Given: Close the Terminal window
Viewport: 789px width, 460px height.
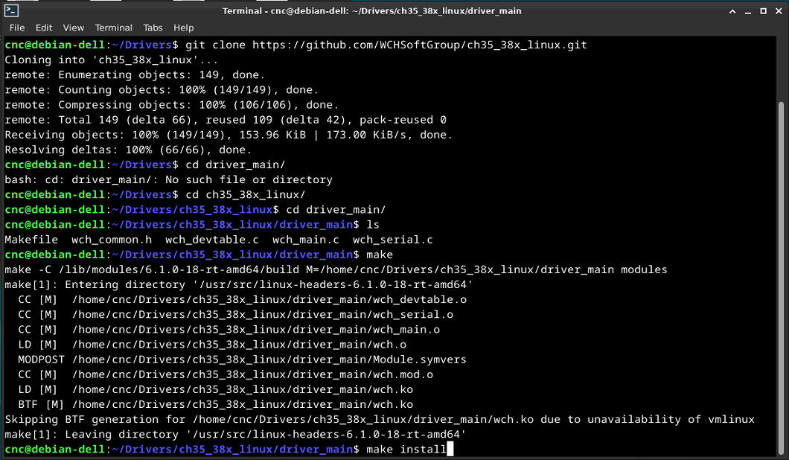Looking at the screenshot, I should pyautogui.click(x=779, y=11).
